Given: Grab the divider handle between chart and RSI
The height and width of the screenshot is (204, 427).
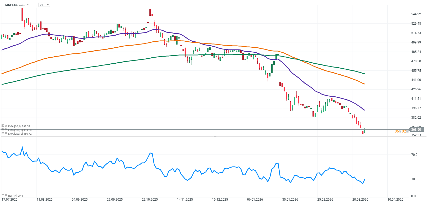Looking at the screenshot, I should click(x=215, y=137).
